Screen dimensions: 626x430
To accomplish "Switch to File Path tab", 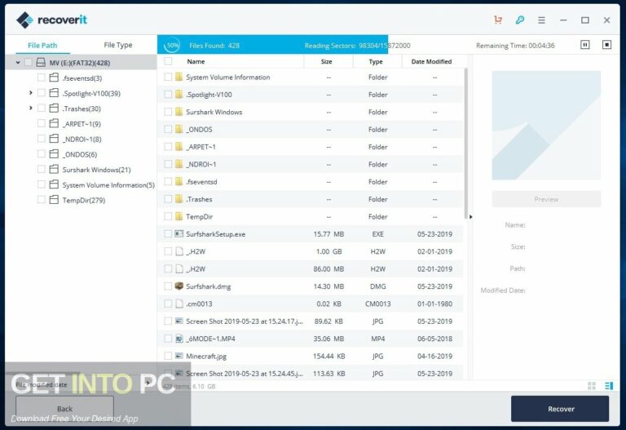I will (x=42, y=45).
